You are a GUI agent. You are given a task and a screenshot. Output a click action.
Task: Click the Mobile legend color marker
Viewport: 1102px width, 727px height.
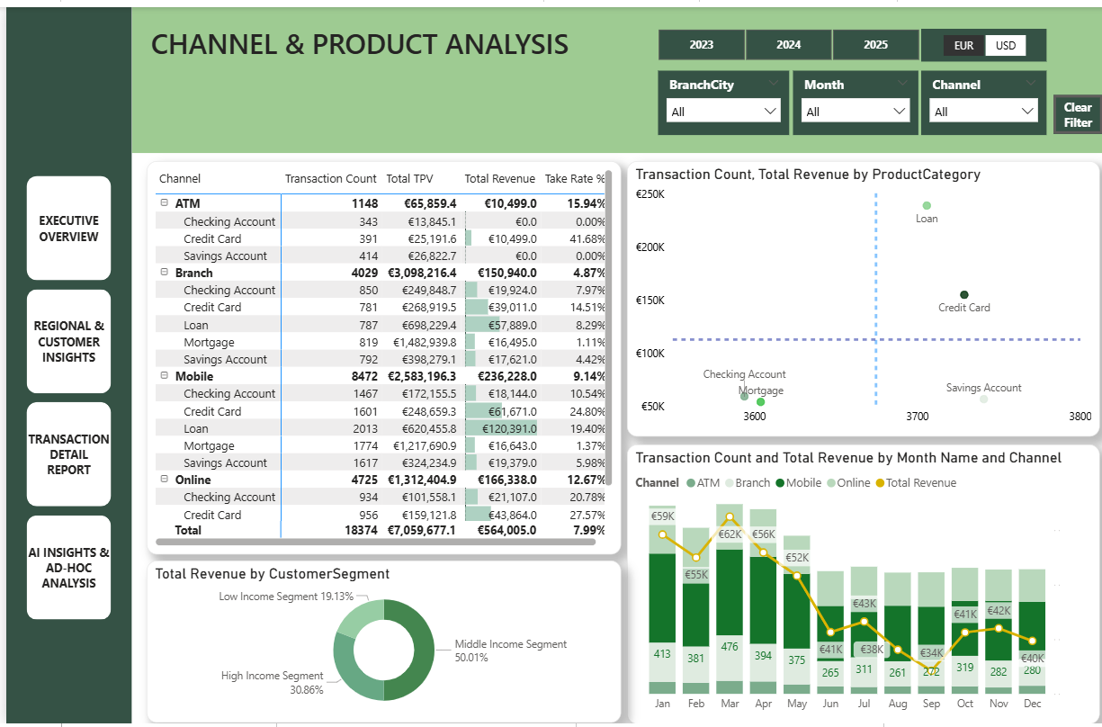(780, 483)
